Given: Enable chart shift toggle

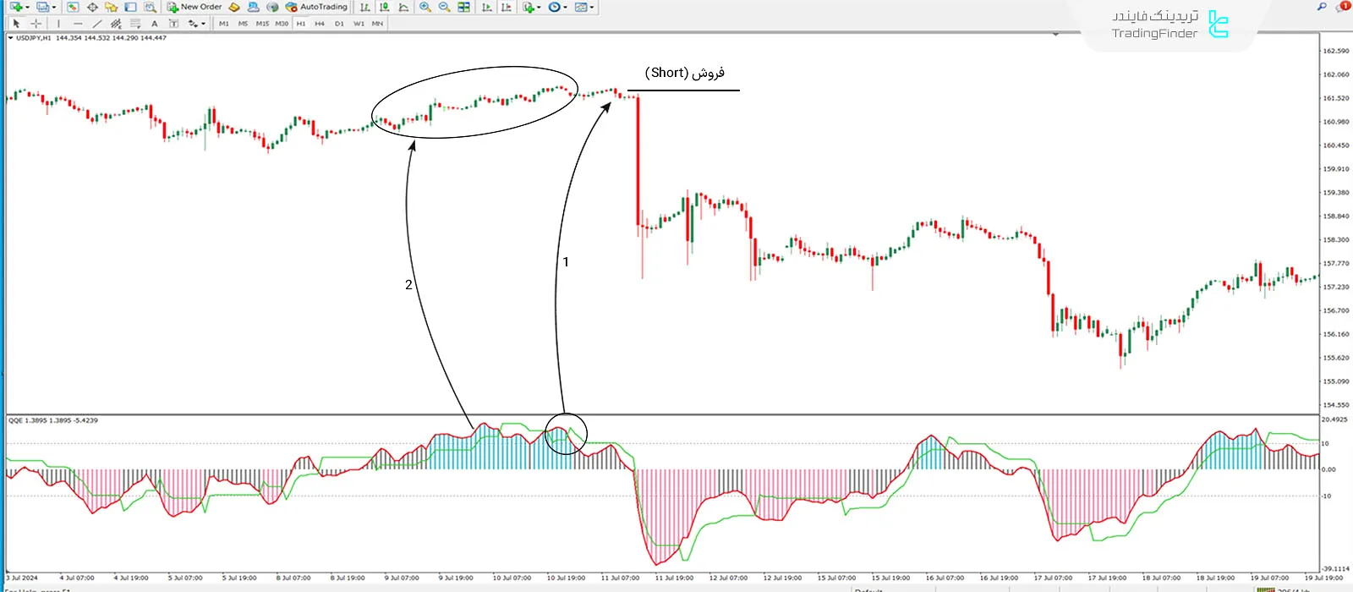Looking at the screenshot, I should coord(506,7).
